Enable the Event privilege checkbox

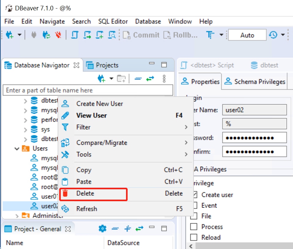(194, 205)
